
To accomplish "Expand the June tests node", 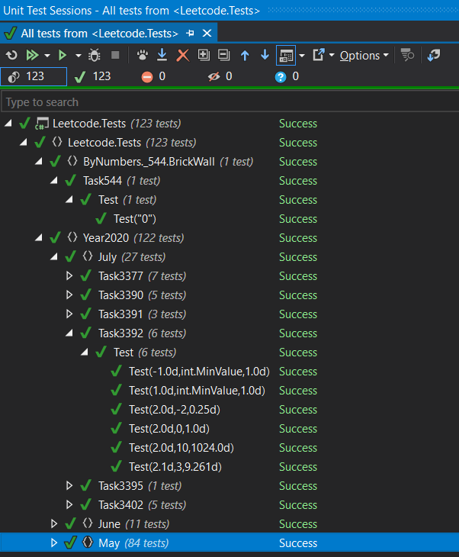I will coord(54,524).
